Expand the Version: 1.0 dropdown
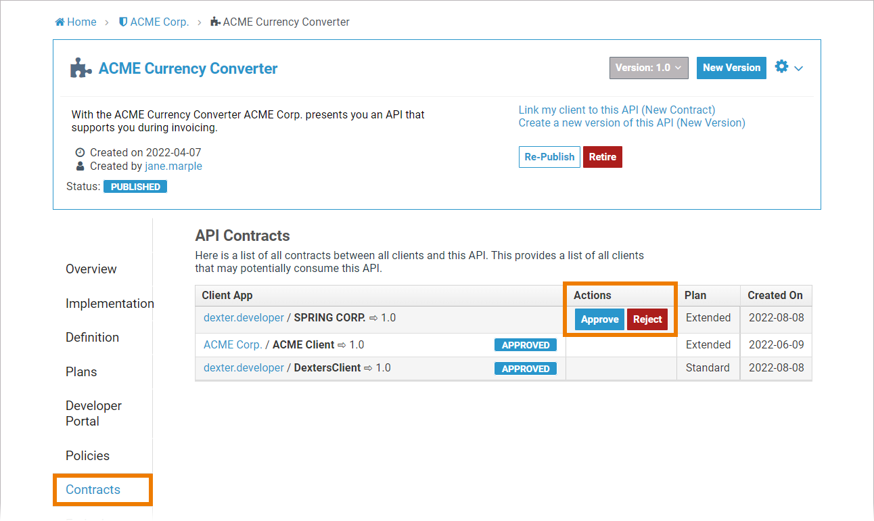Screen dimensions: 874x521 649,68
